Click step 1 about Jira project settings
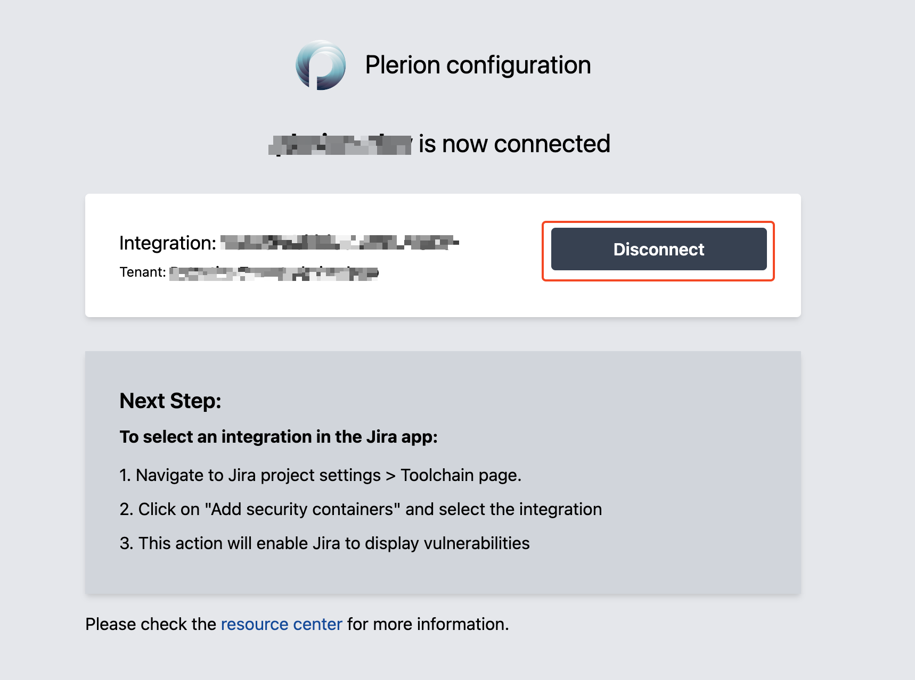915x680 pixels. [320, 475]
